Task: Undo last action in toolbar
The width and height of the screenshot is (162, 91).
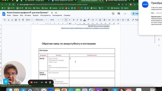Action: (9, 20)
